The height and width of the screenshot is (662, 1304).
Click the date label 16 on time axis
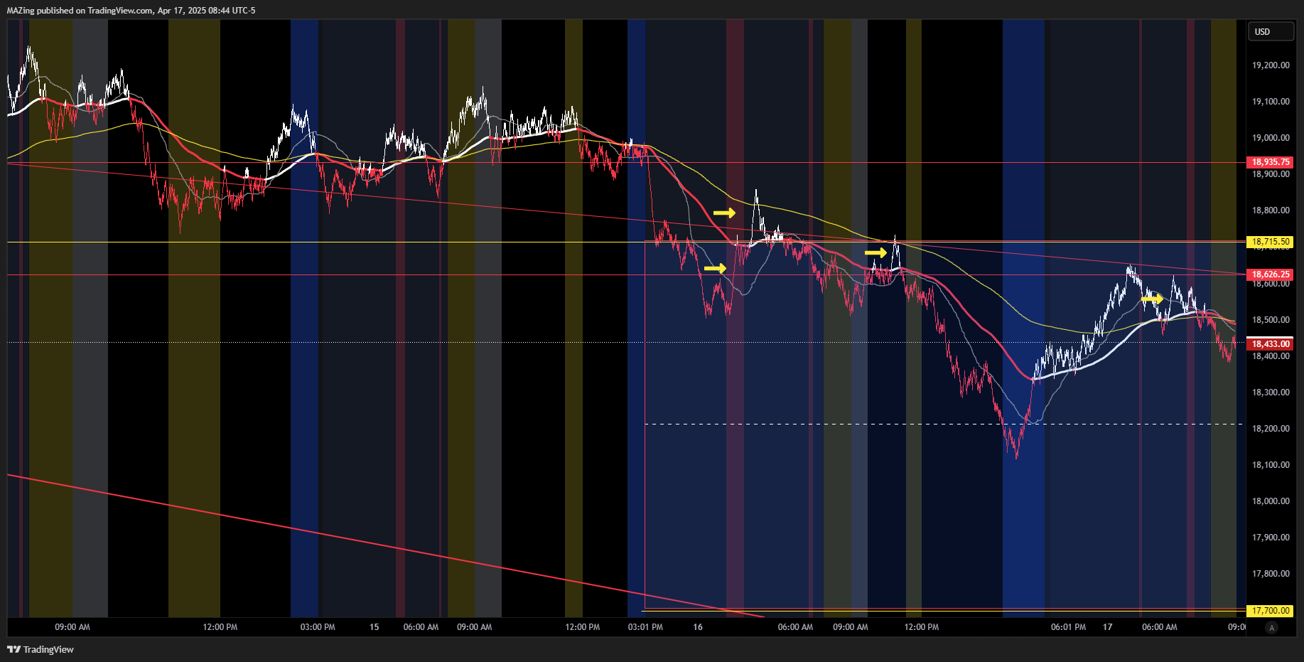pos(698,627)
